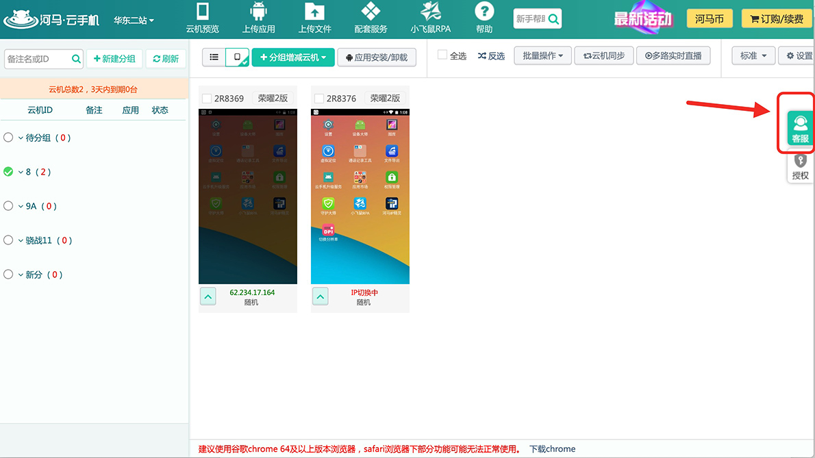Check the 全选 select-all checkbox
This screenshot has height=458, width=815.
pyautogui.click(x=442, y=55)
